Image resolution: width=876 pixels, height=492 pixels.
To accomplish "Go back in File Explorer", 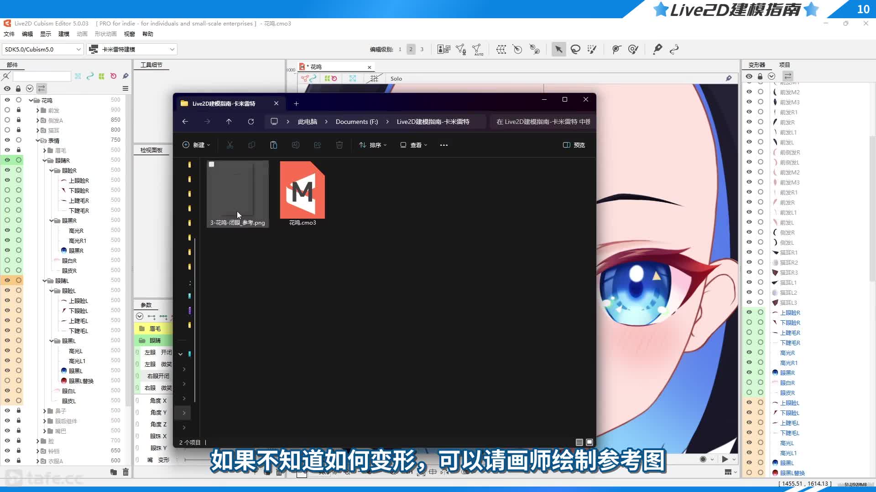I will coord(185,122).
